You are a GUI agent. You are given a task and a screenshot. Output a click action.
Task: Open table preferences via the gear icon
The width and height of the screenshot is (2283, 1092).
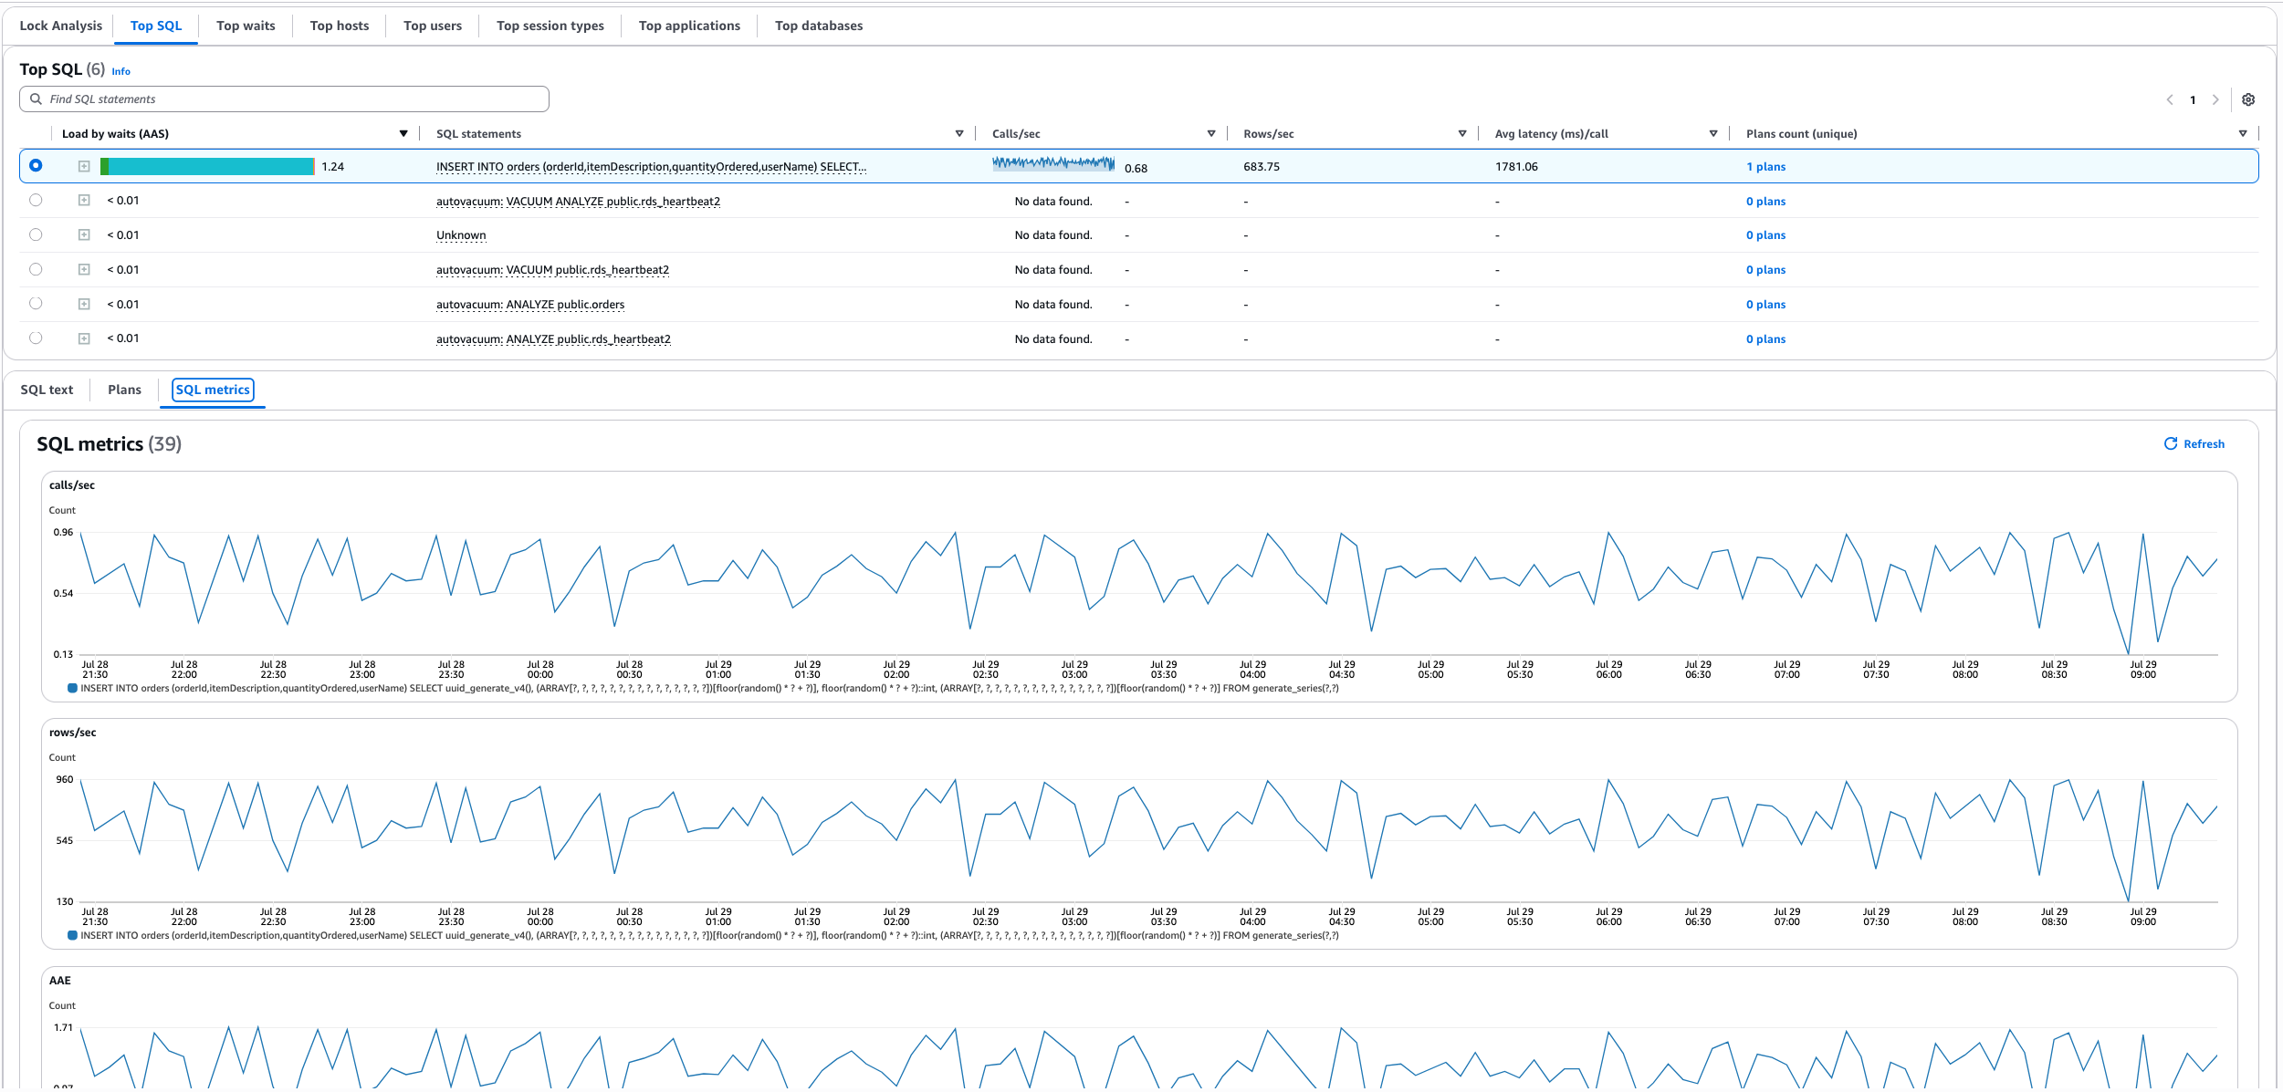tap(2249, 99)
